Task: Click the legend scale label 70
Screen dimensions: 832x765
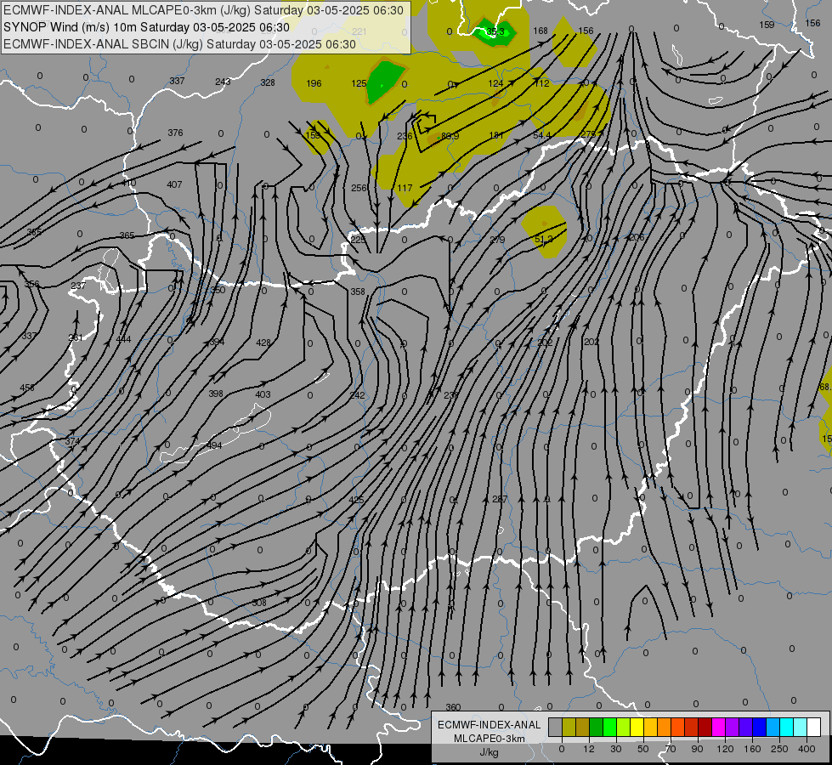Action: 671,749
